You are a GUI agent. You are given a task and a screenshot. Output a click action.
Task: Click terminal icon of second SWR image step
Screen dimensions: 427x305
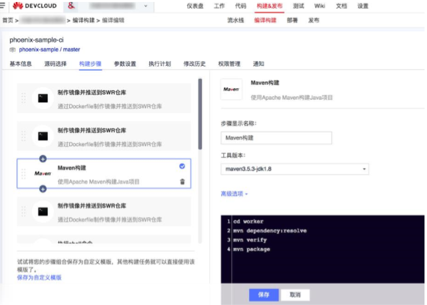click(43, 136)
